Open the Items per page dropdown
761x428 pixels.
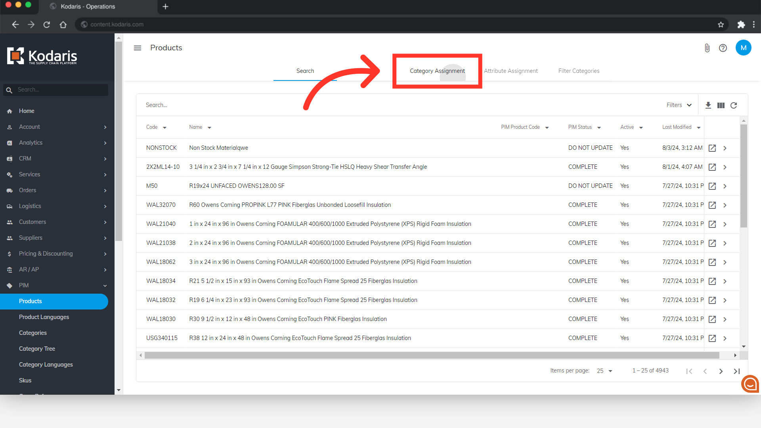pos(604,371)
